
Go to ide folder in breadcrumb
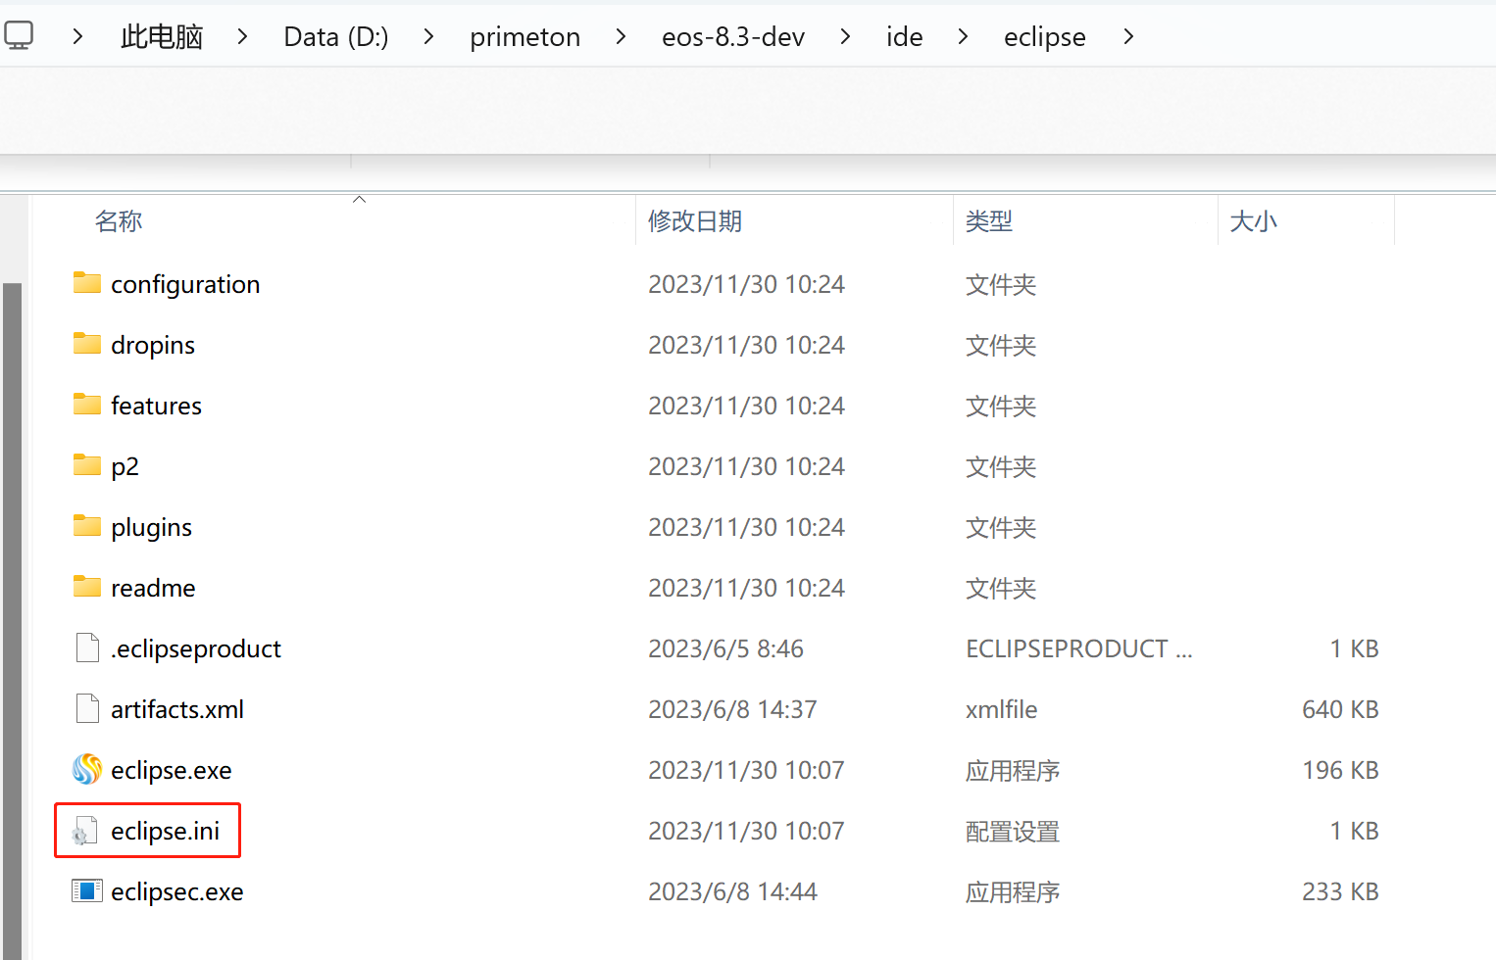[904, 36]
